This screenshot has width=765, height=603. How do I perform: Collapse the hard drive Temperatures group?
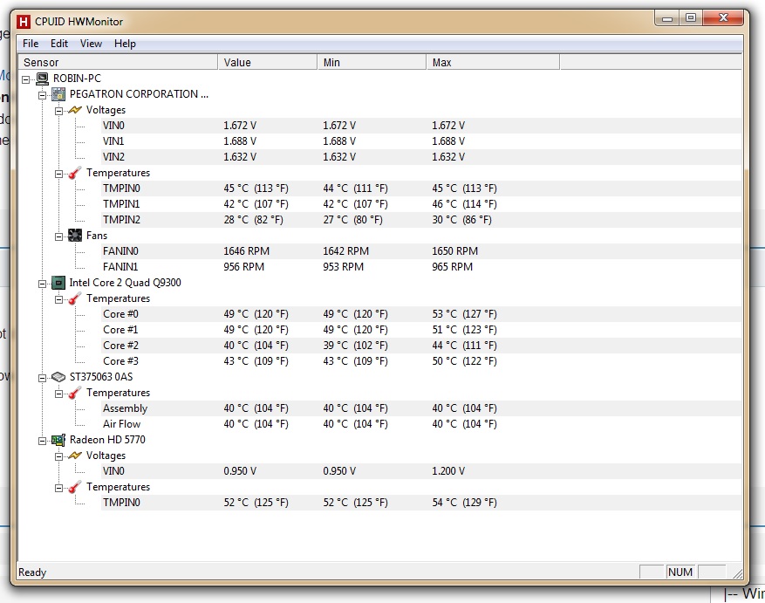[x=58, y=394]
